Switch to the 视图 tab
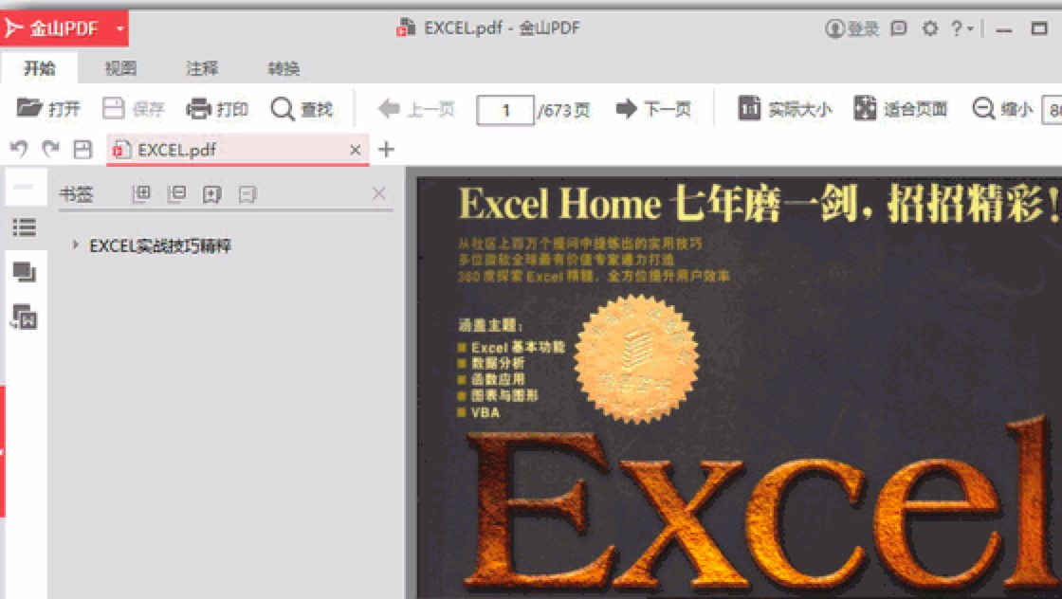This screenshot has width=1062, height=599. pyautogui.click(x=121, y=68)
